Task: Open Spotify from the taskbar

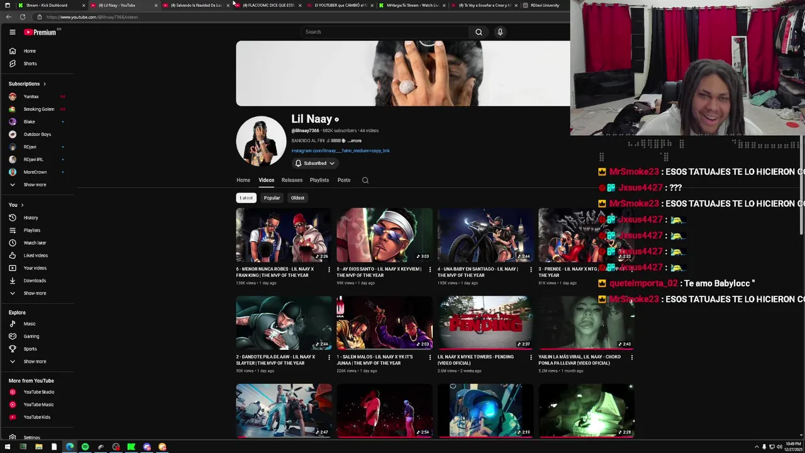Action: tap(85, 447)
